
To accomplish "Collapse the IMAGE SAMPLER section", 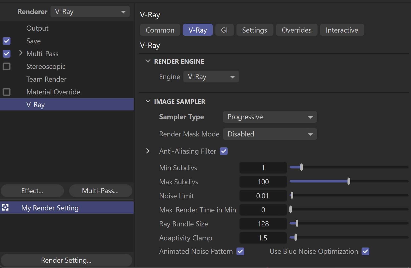I will [148, 101].
